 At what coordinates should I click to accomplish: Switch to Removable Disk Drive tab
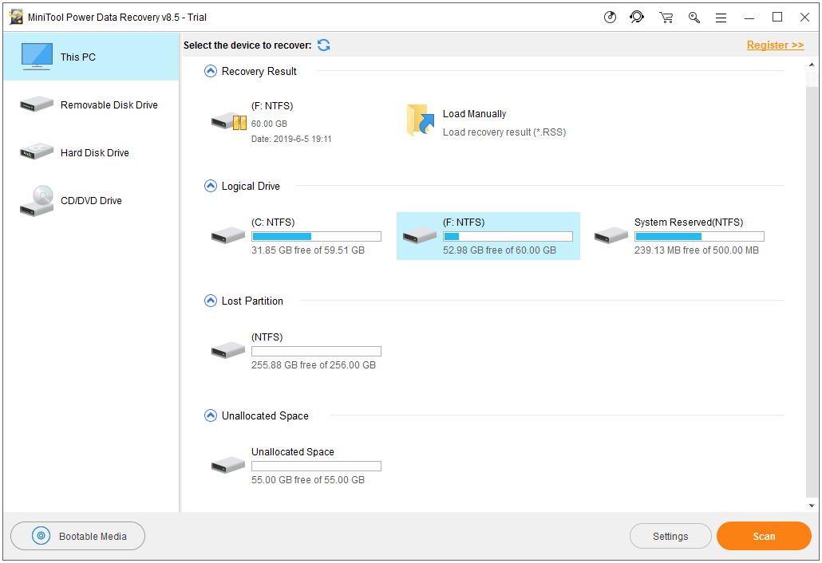point(91,104)
